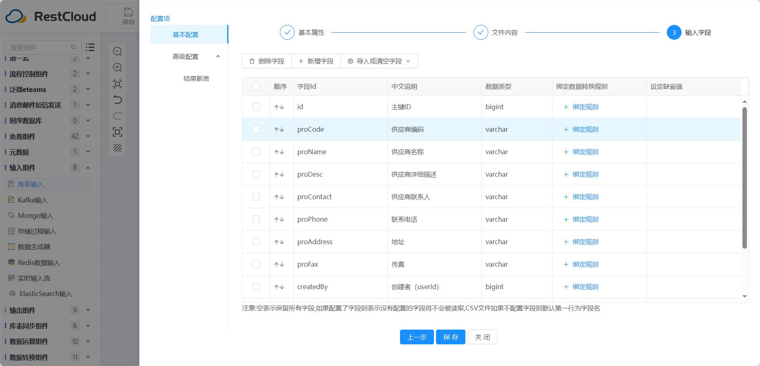Click the reorder arrows for proDesc row
The height and width of the screenshot is (366, 760).
tap(279, 174)
